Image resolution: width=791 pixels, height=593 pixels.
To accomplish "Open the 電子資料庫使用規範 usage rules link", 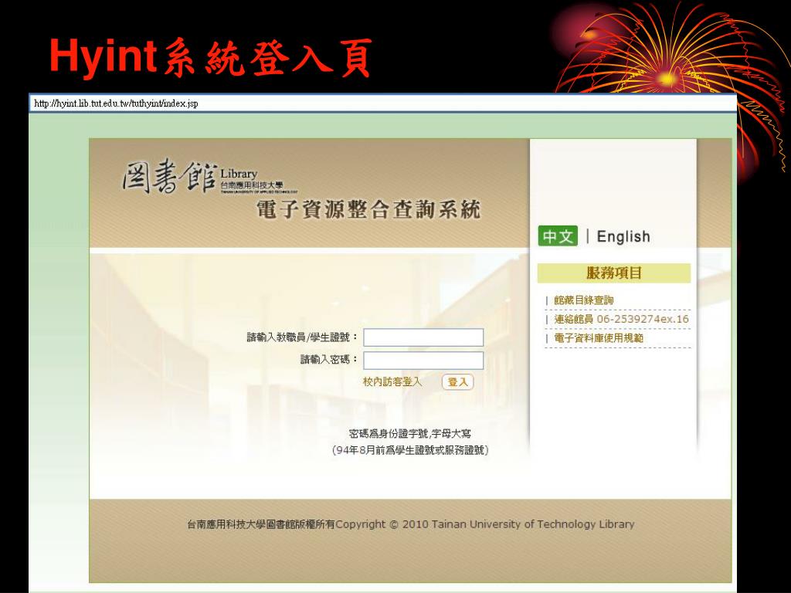I will click(599, 338).
